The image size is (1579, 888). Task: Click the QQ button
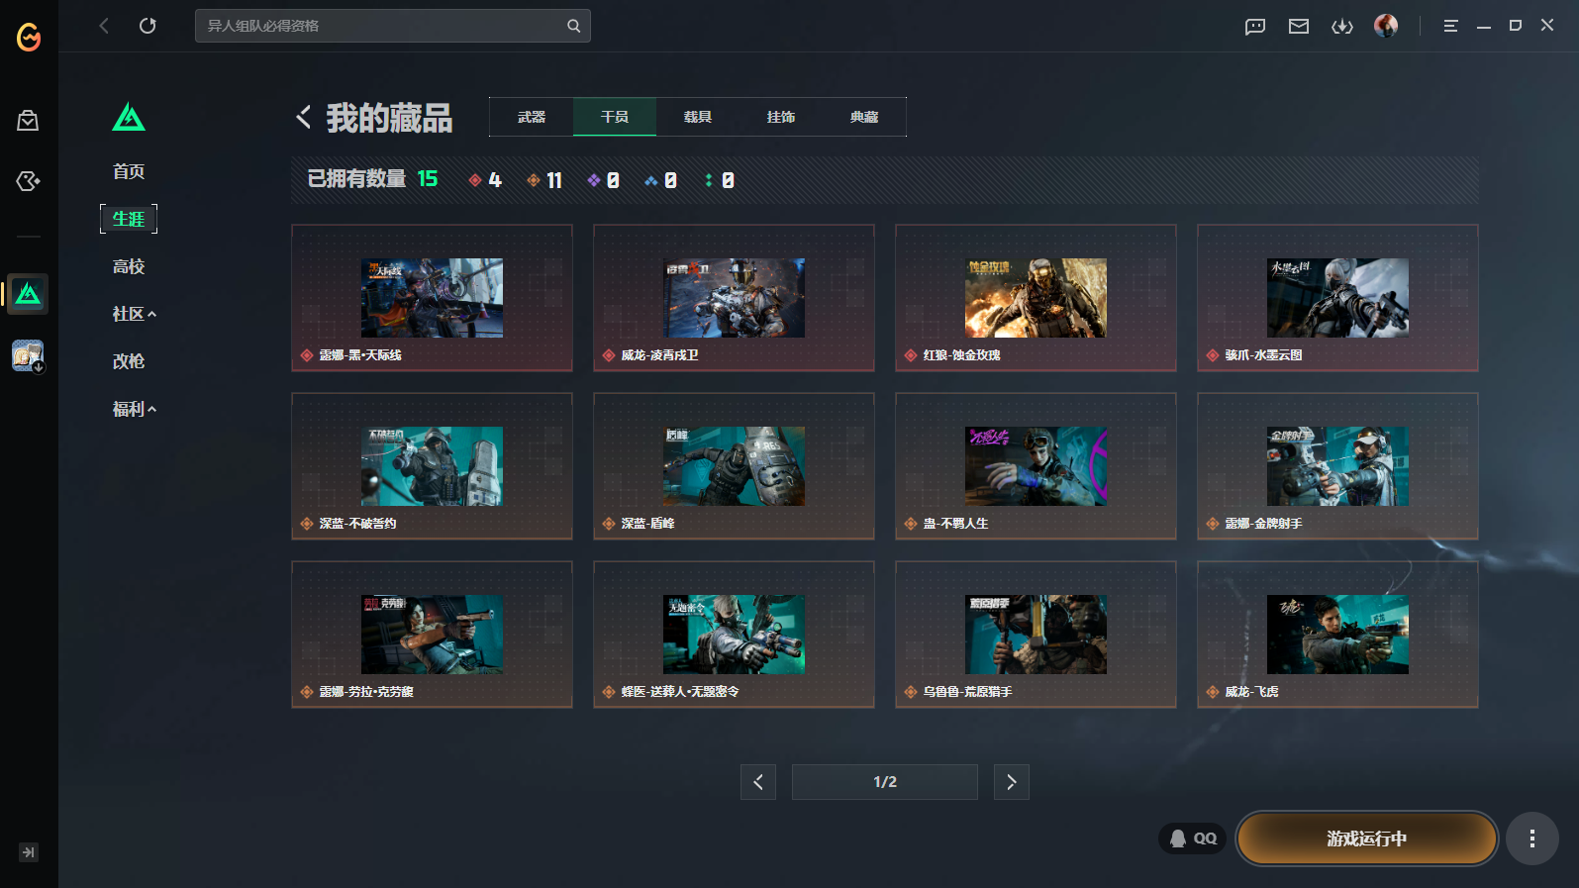click(x=1193, y=839)
